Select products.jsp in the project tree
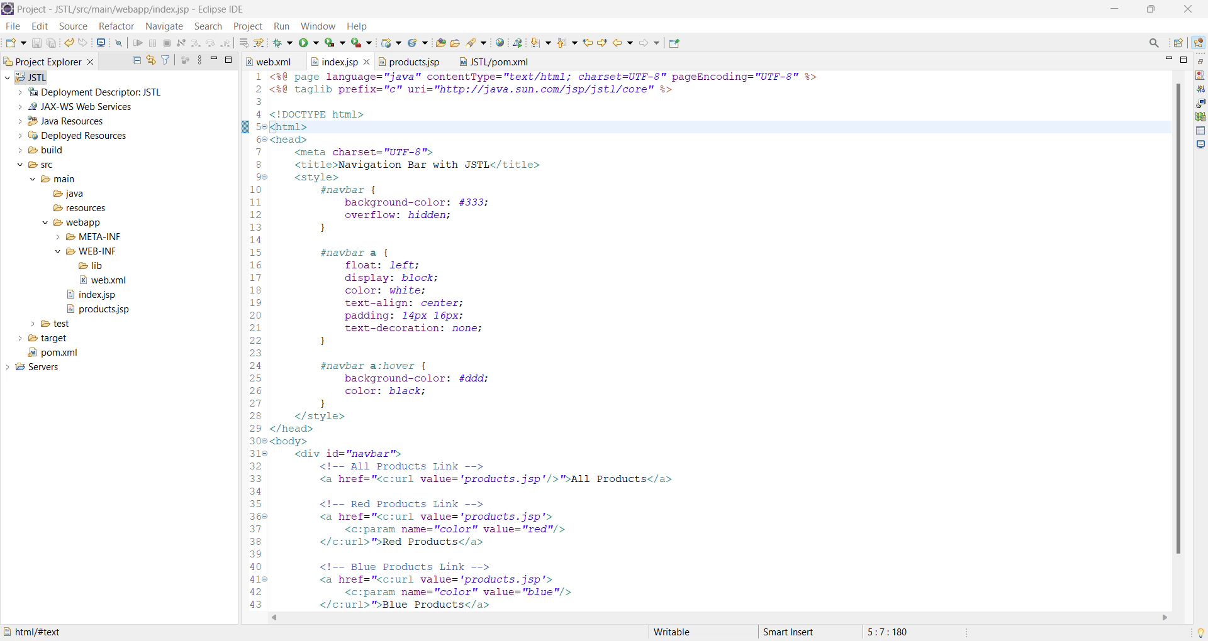The width and height of the screenshot is (1208, 641). coord(103,310)
